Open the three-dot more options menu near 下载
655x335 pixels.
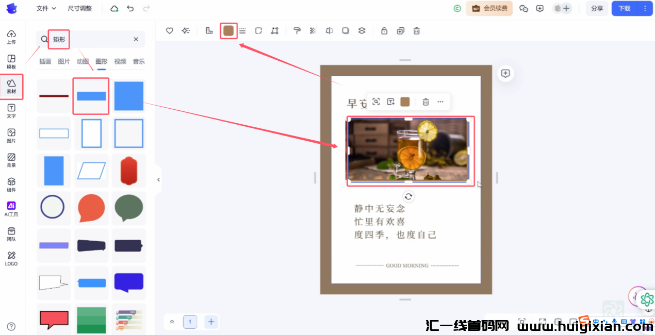tap(645, 8)
